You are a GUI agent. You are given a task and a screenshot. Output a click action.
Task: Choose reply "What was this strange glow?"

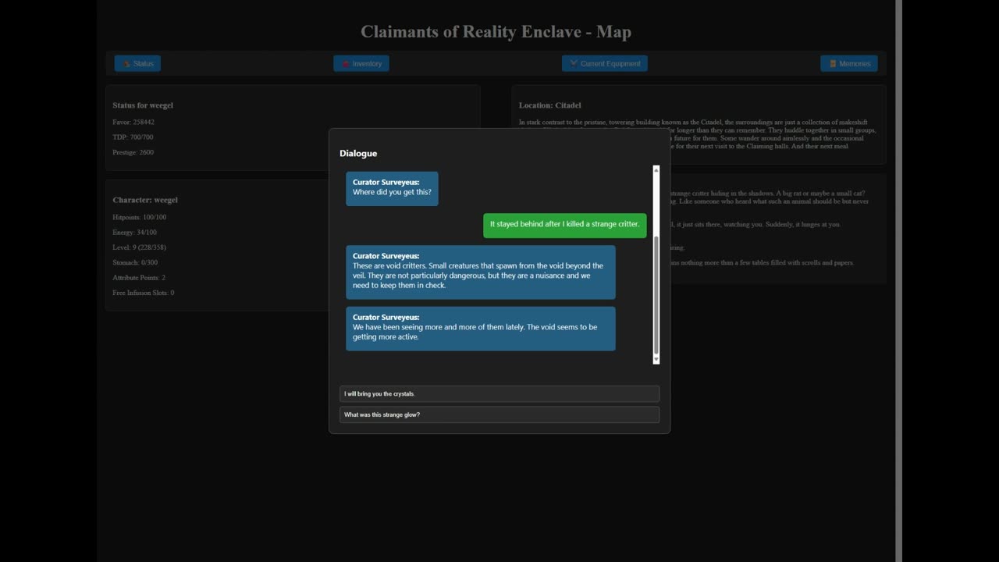click(x=499, y=414)
